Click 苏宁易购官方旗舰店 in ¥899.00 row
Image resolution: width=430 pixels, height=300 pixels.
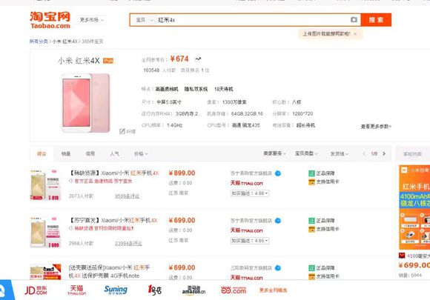coord(251,173)
